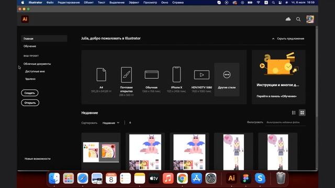This screenshot has width=335, height=188.
Task: Open Figma from the Dock
Action: tap(245, 178)
